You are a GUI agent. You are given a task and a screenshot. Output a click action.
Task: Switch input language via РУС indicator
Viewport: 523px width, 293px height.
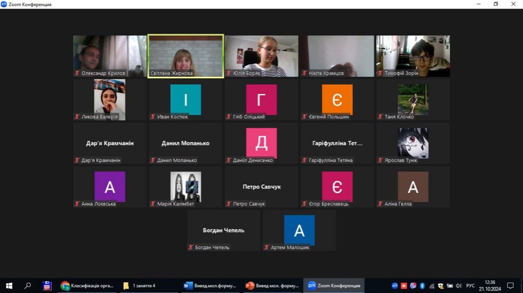point(470,286)
